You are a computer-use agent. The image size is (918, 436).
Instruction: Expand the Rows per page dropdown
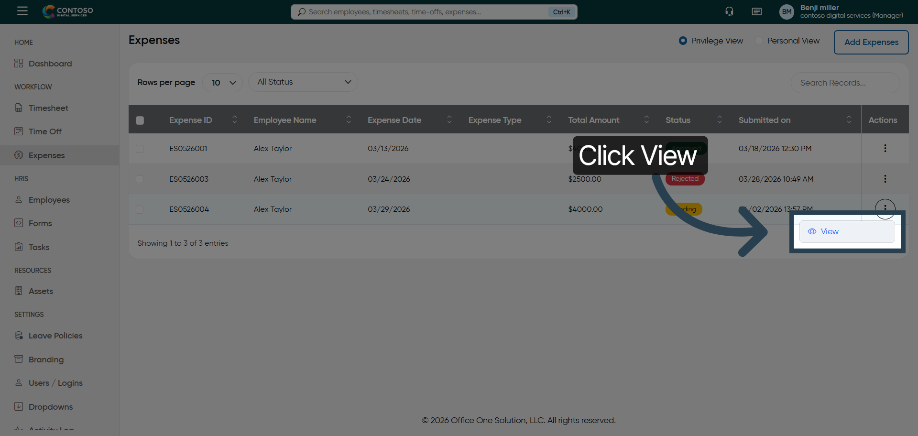[223, 83]
